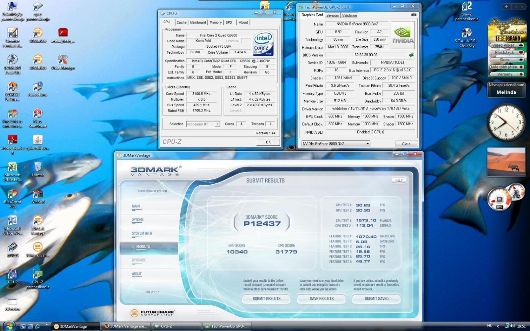Open the 3DMark03 desktop icon
The image size is (530, 331).
point(37,62)
